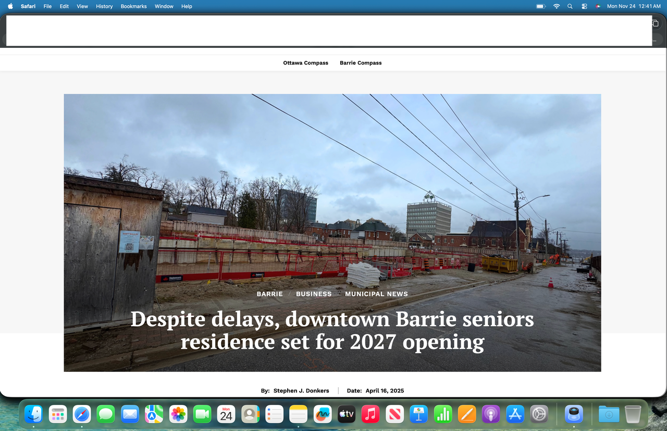
Task: Launch Siri from the menu bar
Action: 598,6
